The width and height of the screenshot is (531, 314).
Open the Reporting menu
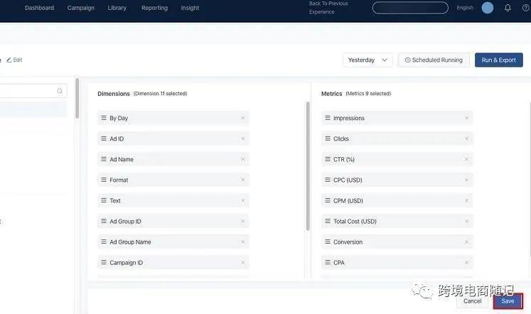point(154,8)
